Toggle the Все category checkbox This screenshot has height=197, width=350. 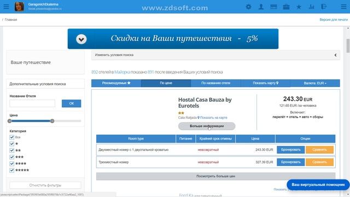click(x=12, y=137)
